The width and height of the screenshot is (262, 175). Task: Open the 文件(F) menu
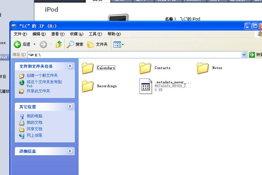[20, 34]
